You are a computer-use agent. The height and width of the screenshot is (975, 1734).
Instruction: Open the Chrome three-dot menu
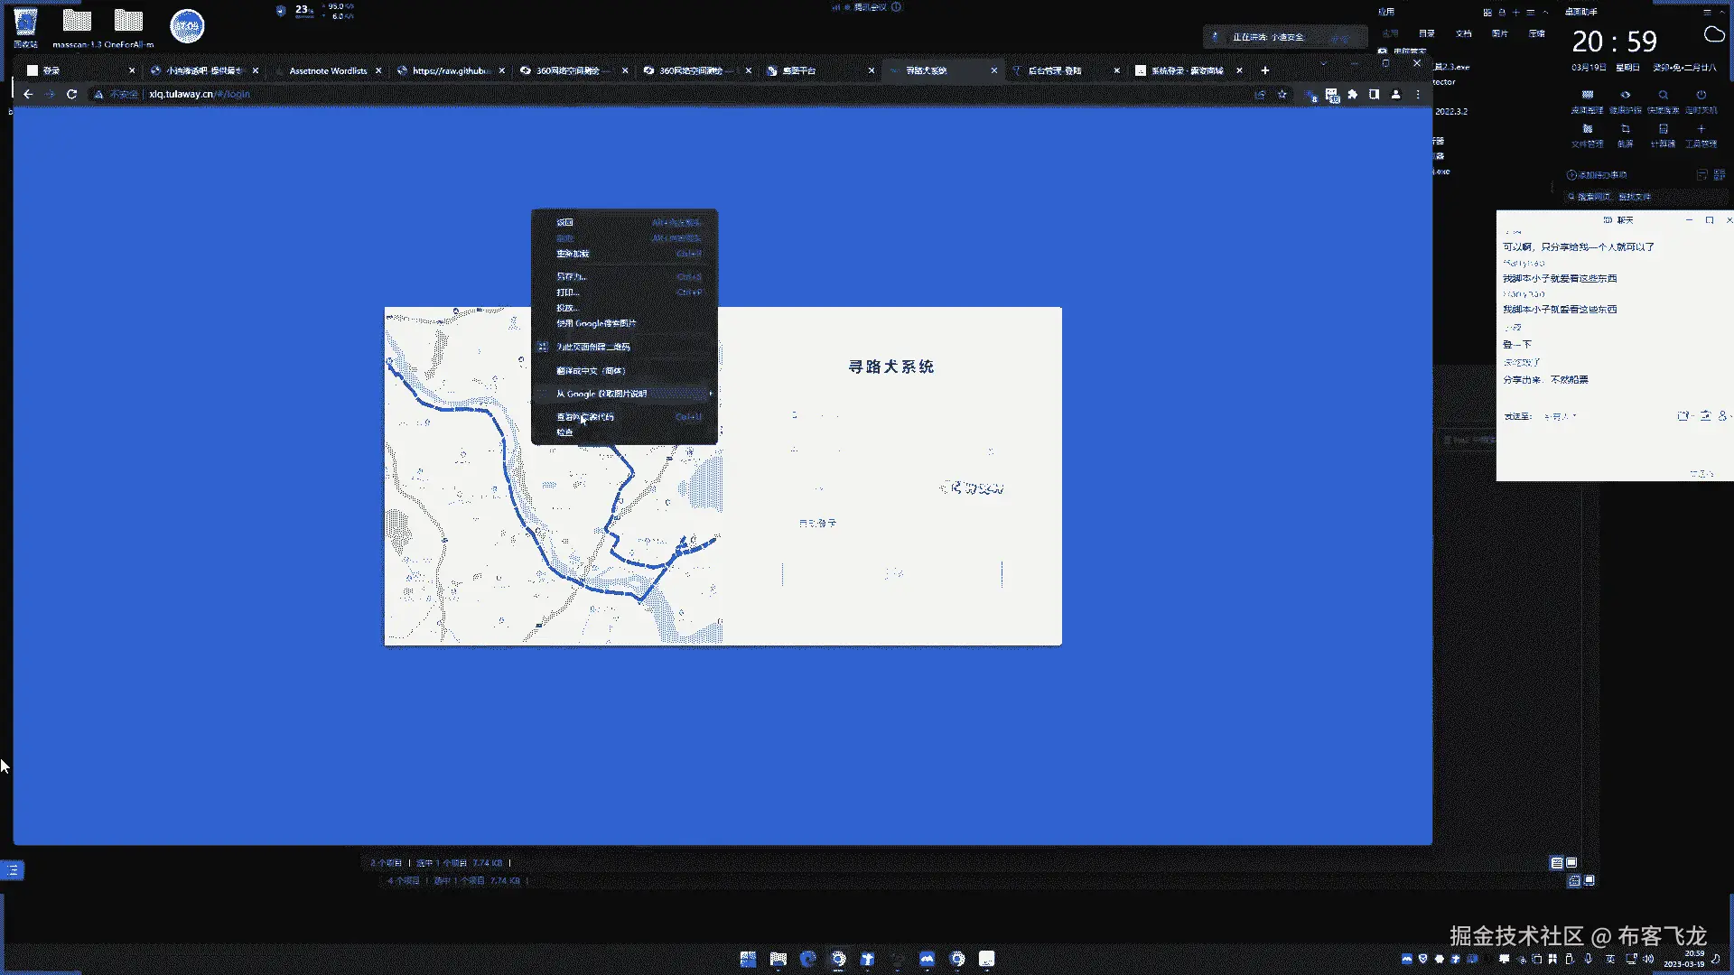point(1418,94)
